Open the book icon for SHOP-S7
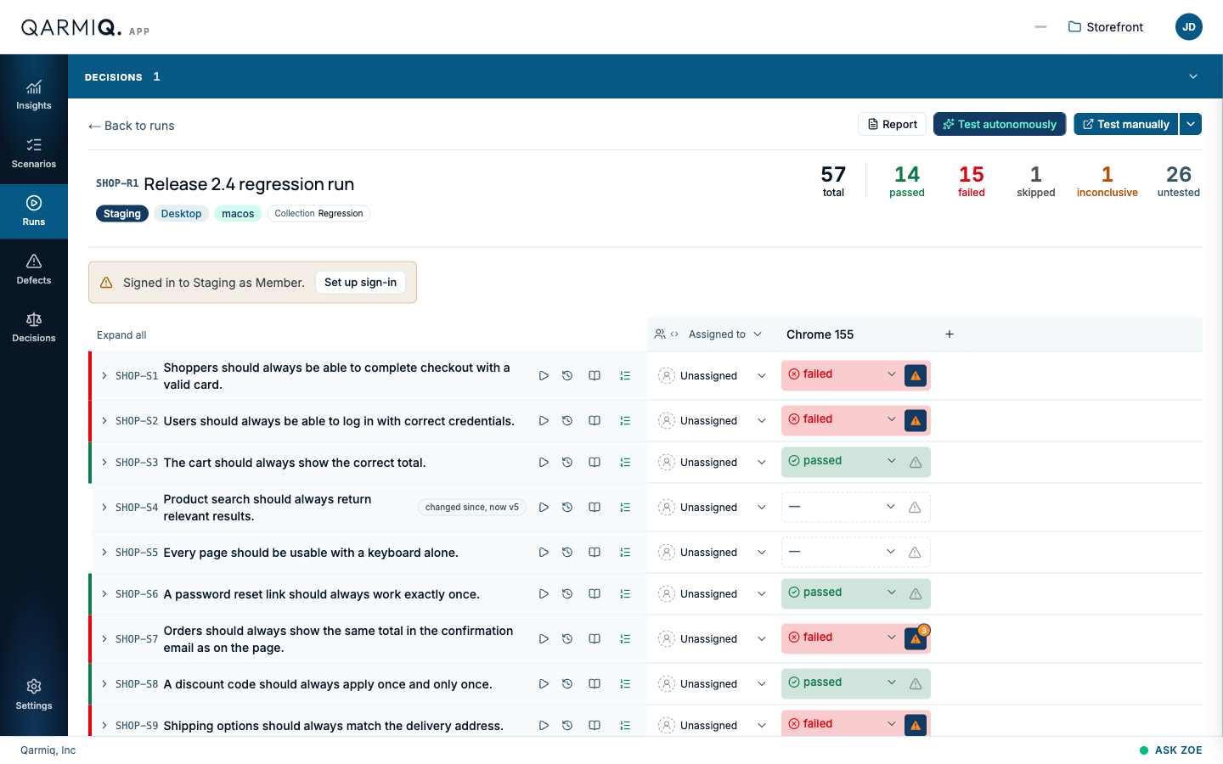1223x764 pixels. (595, 639)
